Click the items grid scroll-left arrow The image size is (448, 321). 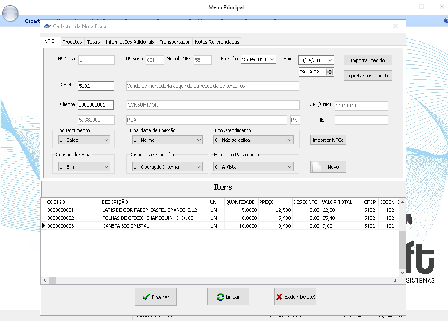click(45, 280)
